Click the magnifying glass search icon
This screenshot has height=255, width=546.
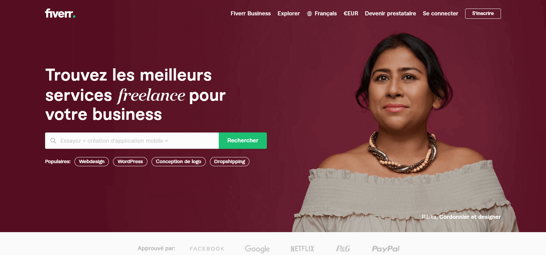[53, 141]
